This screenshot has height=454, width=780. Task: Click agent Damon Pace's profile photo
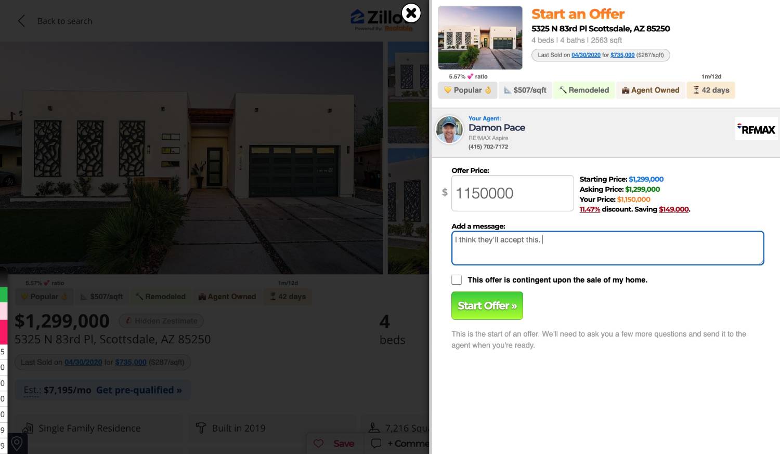click(x=449, y=130)
